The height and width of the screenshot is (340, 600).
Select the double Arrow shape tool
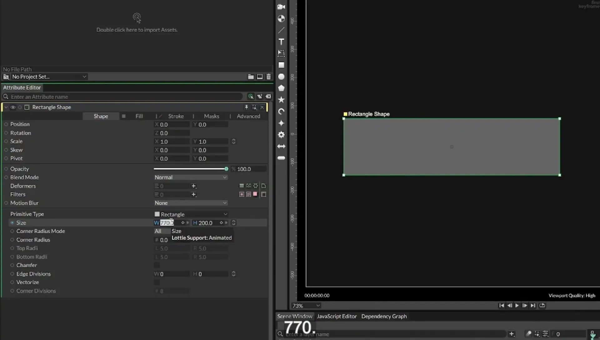pyautogui.click(x=281, y=146)
